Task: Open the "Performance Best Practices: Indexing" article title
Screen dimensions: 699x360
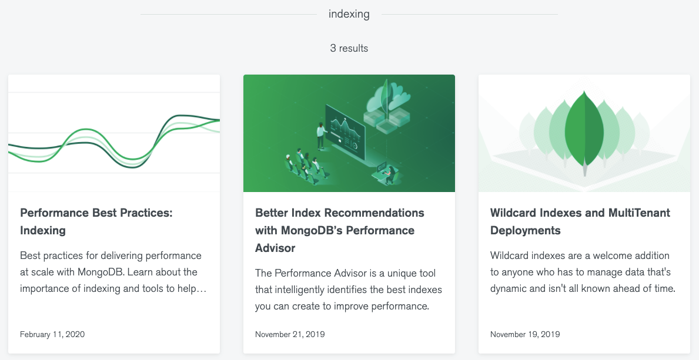Action: click(x=96, y=221)
